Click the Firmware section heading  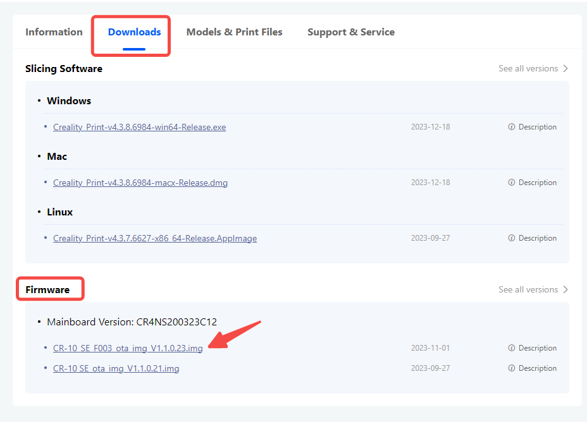[x=47, y=290]
